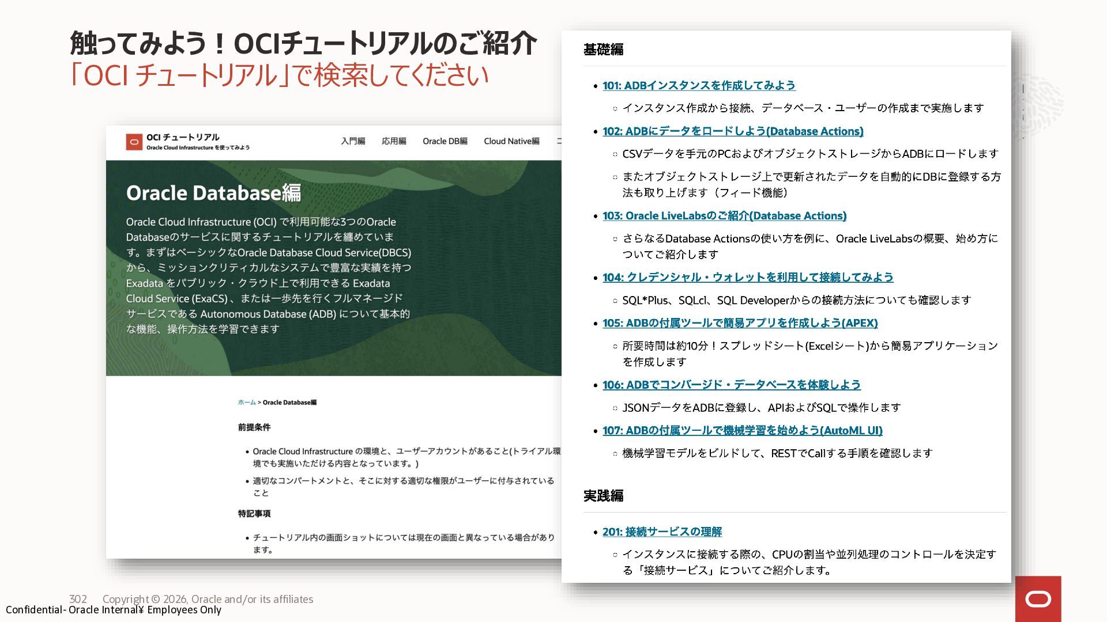Open the 103: Oracle LiveLabsのご紹介 link

pyautogui.click(x=724, y=216)
